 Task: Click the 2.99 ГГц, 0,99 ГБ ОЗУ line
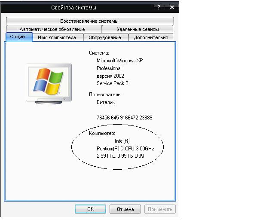(x=120, y=156)
